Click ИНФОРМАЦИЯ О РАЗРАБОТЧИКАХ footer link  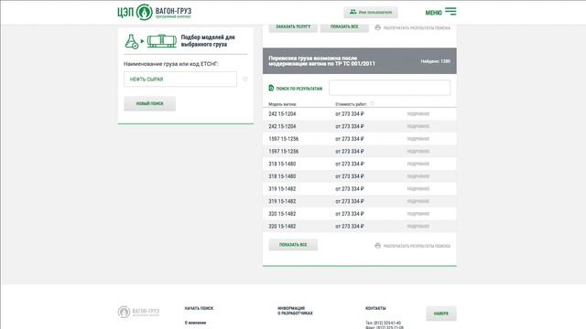point(295,311)
